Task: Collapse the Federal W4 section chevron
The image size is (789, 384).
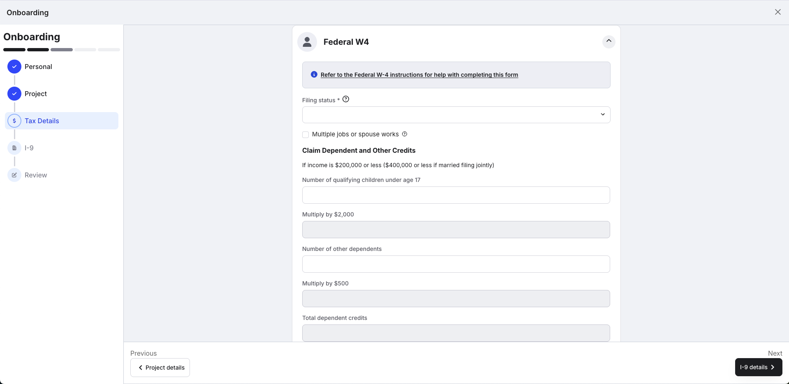Action: [x=609, y=41]
